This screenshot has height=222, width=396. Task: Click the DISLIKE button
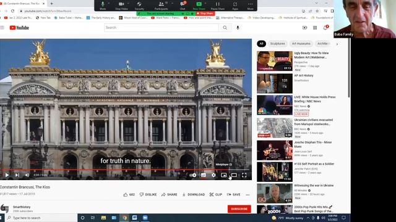click(x=148, y=195)
